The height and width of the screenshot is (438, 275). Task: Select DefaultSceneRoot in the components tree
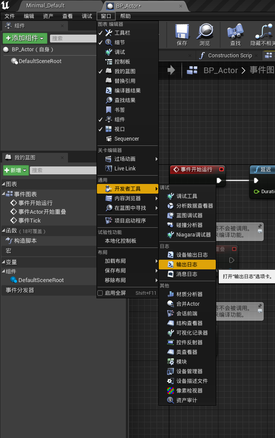click(x=40, y=61)
